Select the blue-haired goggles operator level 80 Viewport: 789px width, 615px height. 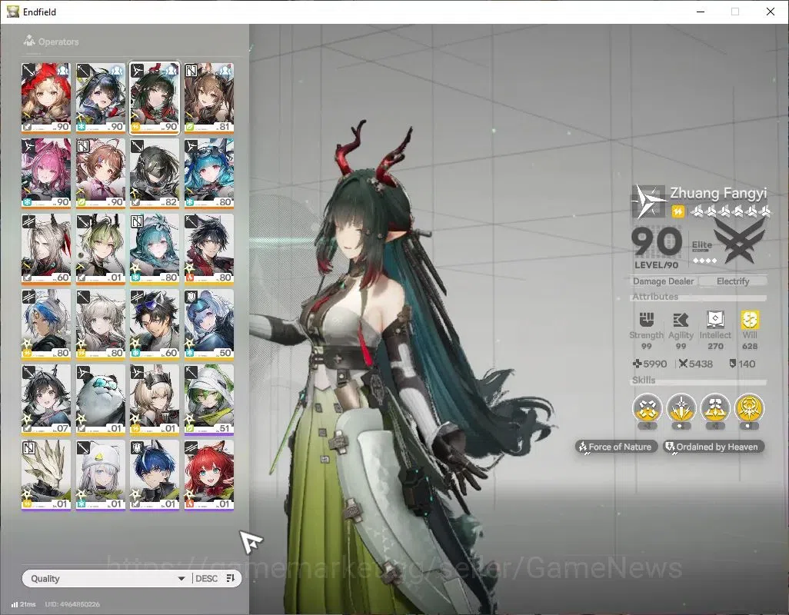[x=209, y=173]
